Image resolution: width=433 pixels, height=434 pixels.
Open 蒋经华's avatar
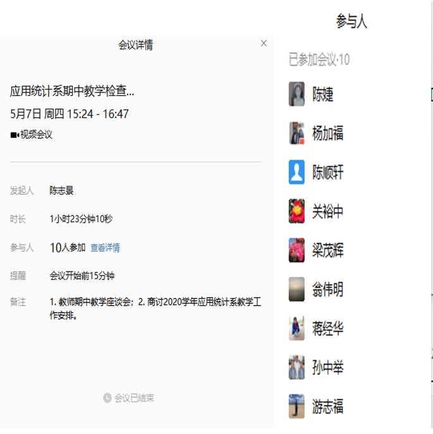(x=296, y=329)
